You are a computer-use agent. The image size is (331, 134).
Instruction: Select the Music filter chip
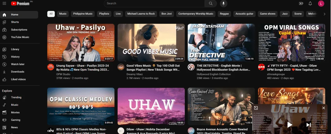[63, 14]
